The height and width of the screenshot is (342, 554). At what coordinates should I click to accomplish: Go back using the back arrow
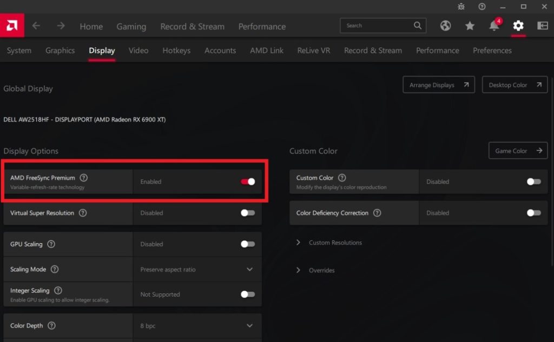click(x=36, y=26)
